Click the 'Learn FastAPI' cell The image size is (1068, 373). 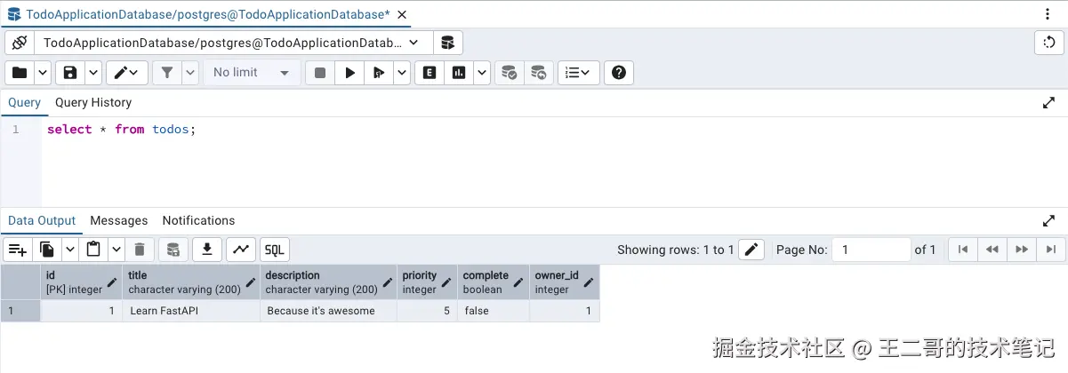tap(192, 311)
